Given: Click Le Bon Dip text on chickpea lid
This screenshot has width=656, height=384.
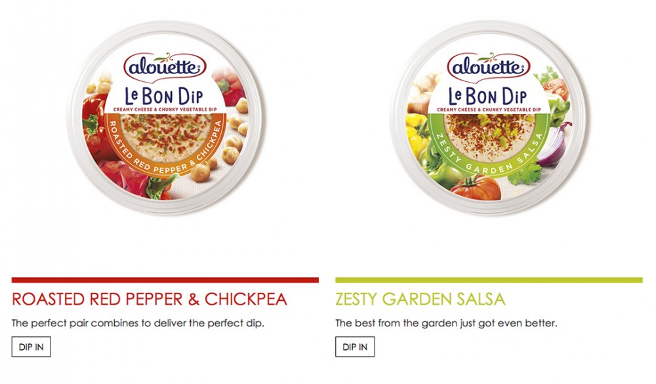Looking at the screenshot, I should (x=164, y=96).
